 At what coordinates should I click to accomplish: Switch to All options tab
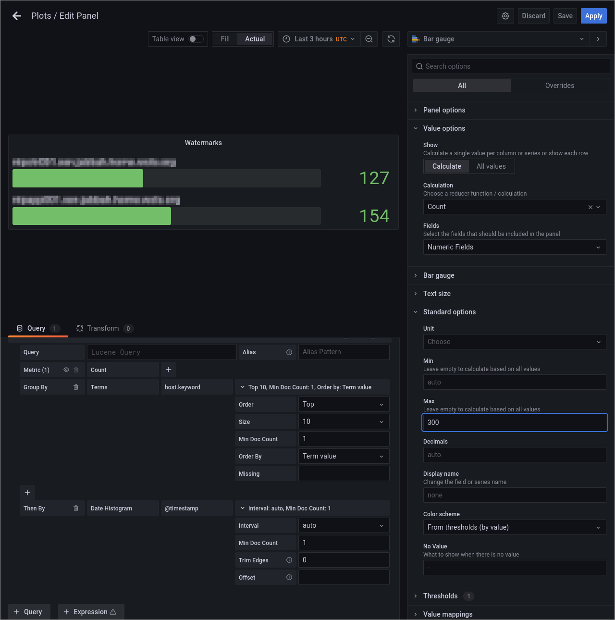pos(462,86)
